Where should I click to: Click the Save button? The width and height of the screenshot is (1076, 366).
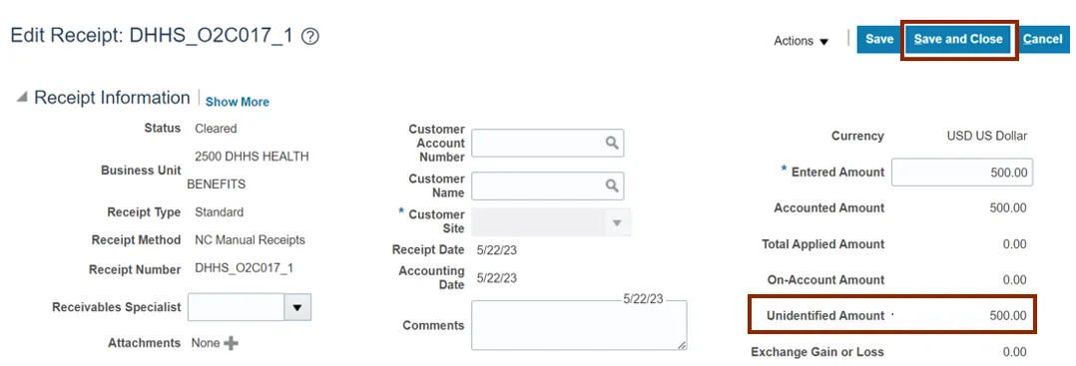[x=879, y=39]
